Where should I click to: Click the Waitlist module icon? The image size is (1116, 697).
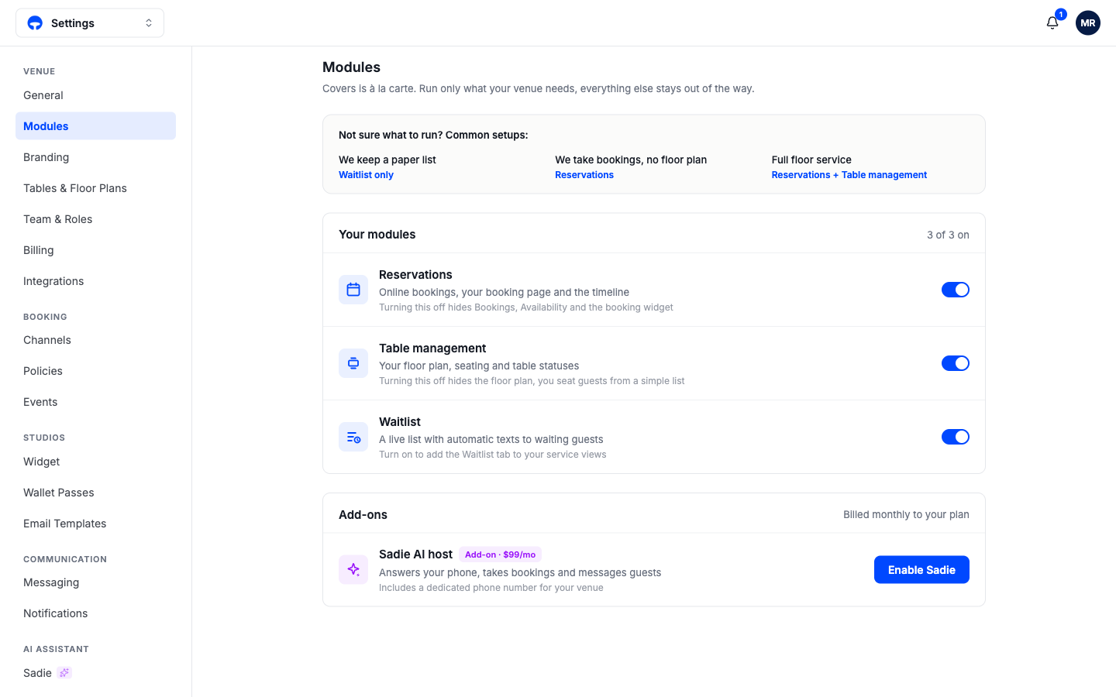(x=353, y=437)
